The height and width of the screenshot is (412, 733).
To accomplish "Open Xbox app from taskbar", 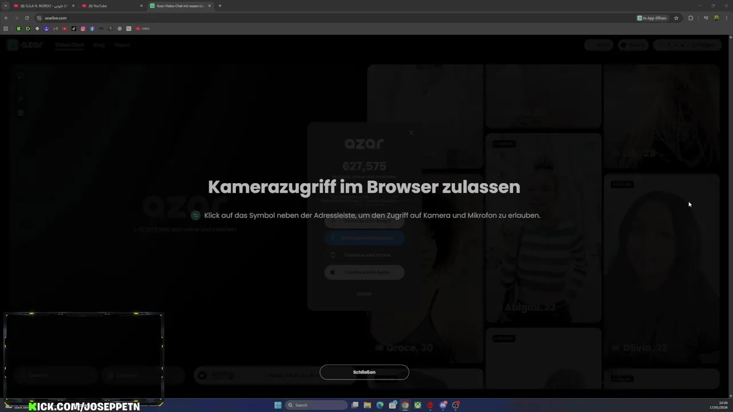I will click(x=417, y=405).
